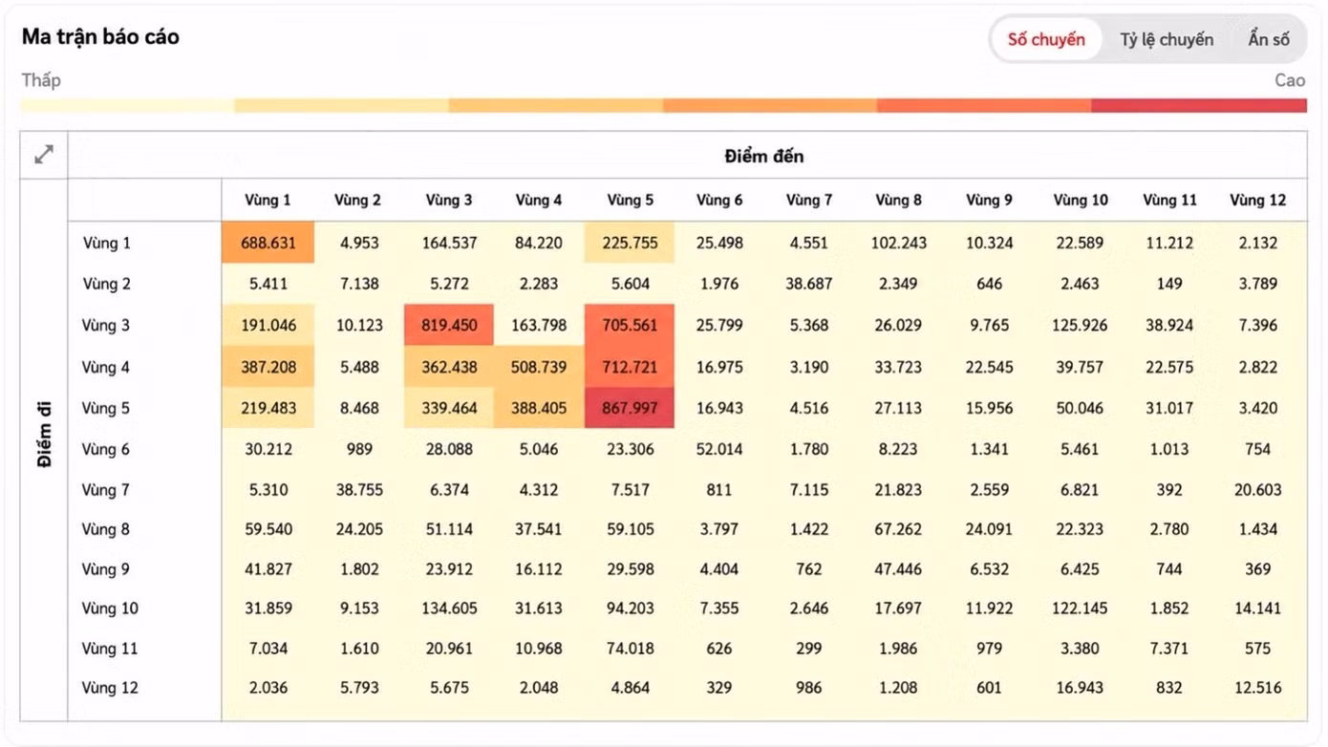Click the Vùng 12 row label
Screen dimensions: 1328x747
pyautogui.click(x=110, y=688)
